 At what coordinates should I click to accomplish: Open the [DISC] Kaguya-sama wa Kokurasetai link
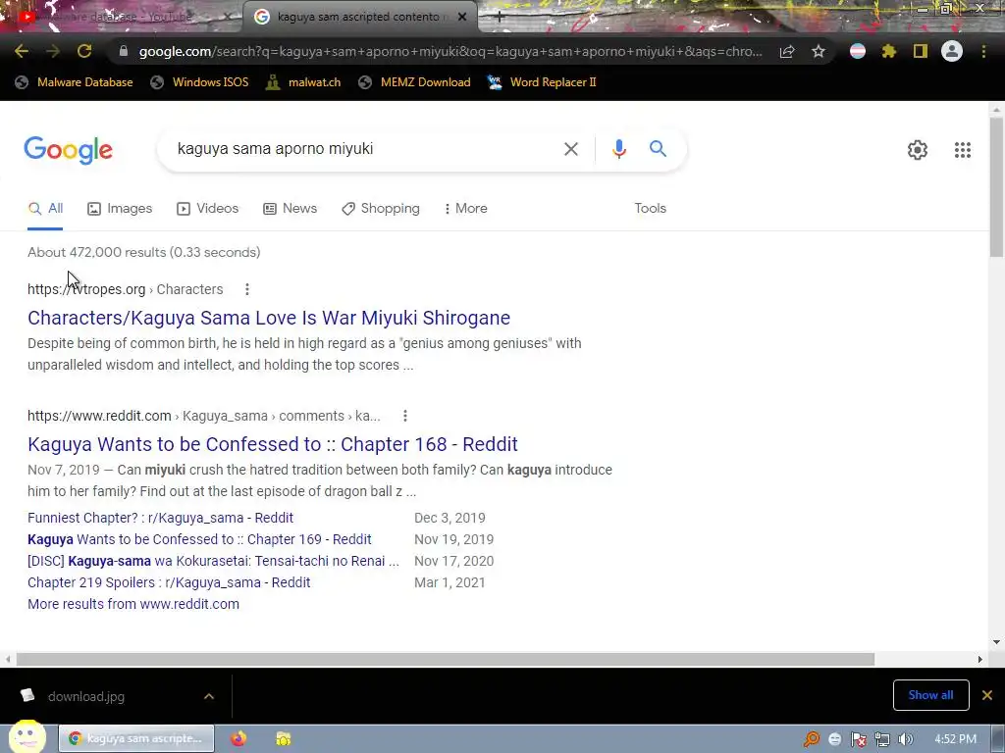[x=213, y=562]
